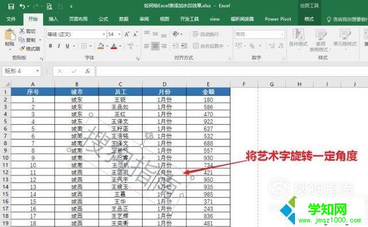Click Merge and Center (合并后居中)
The image size is (368, 227).
click(x=208, y=46)
